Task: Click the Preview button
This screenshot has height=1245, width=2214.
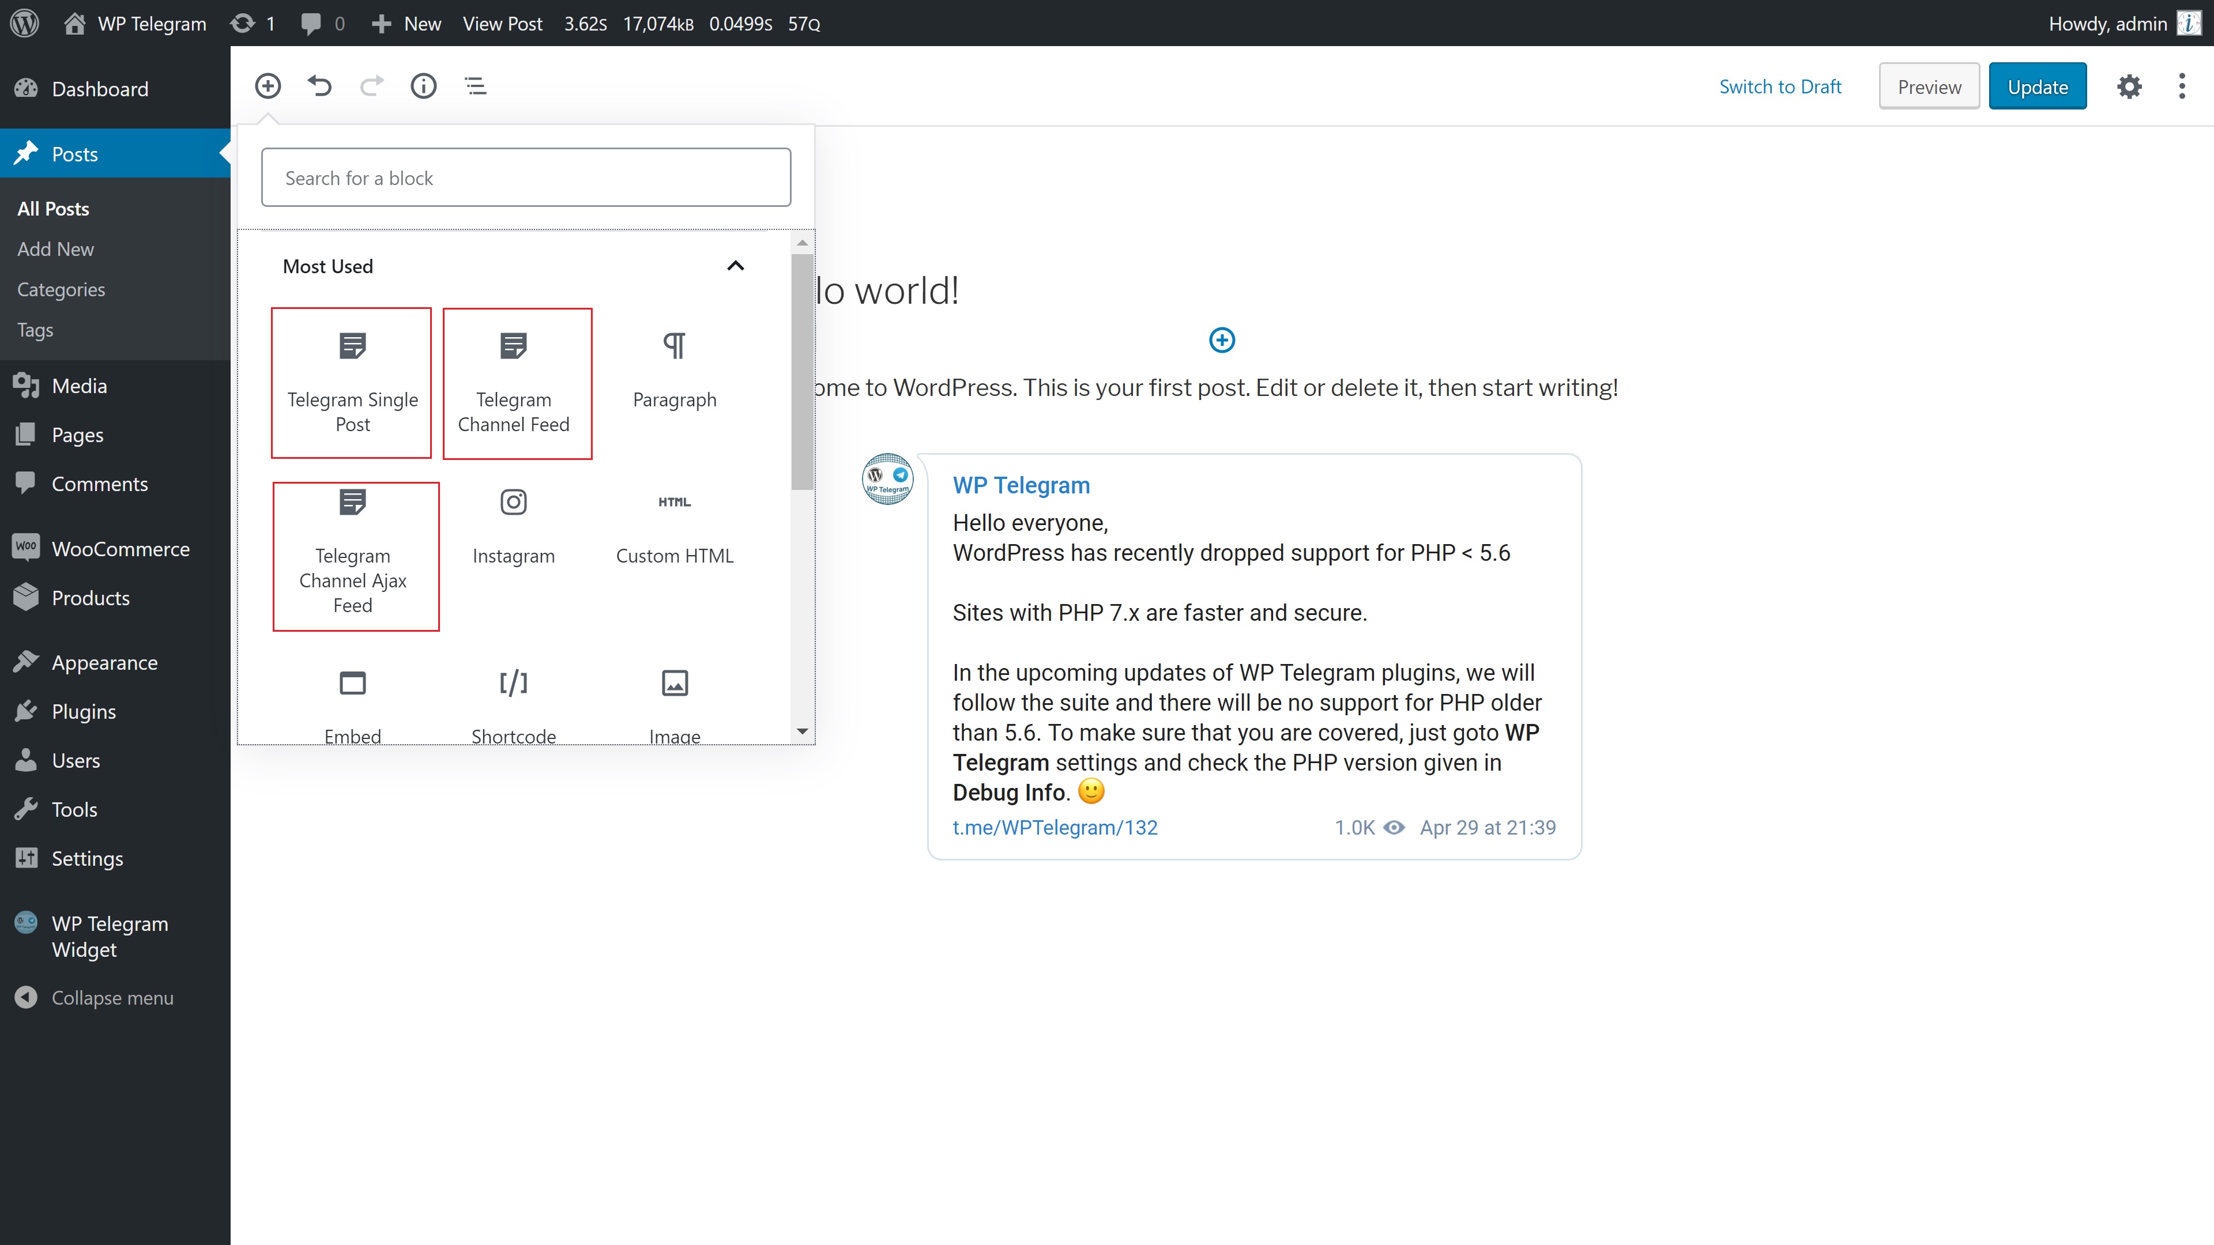Action: pyautogui.click(x=1929, y=86)
